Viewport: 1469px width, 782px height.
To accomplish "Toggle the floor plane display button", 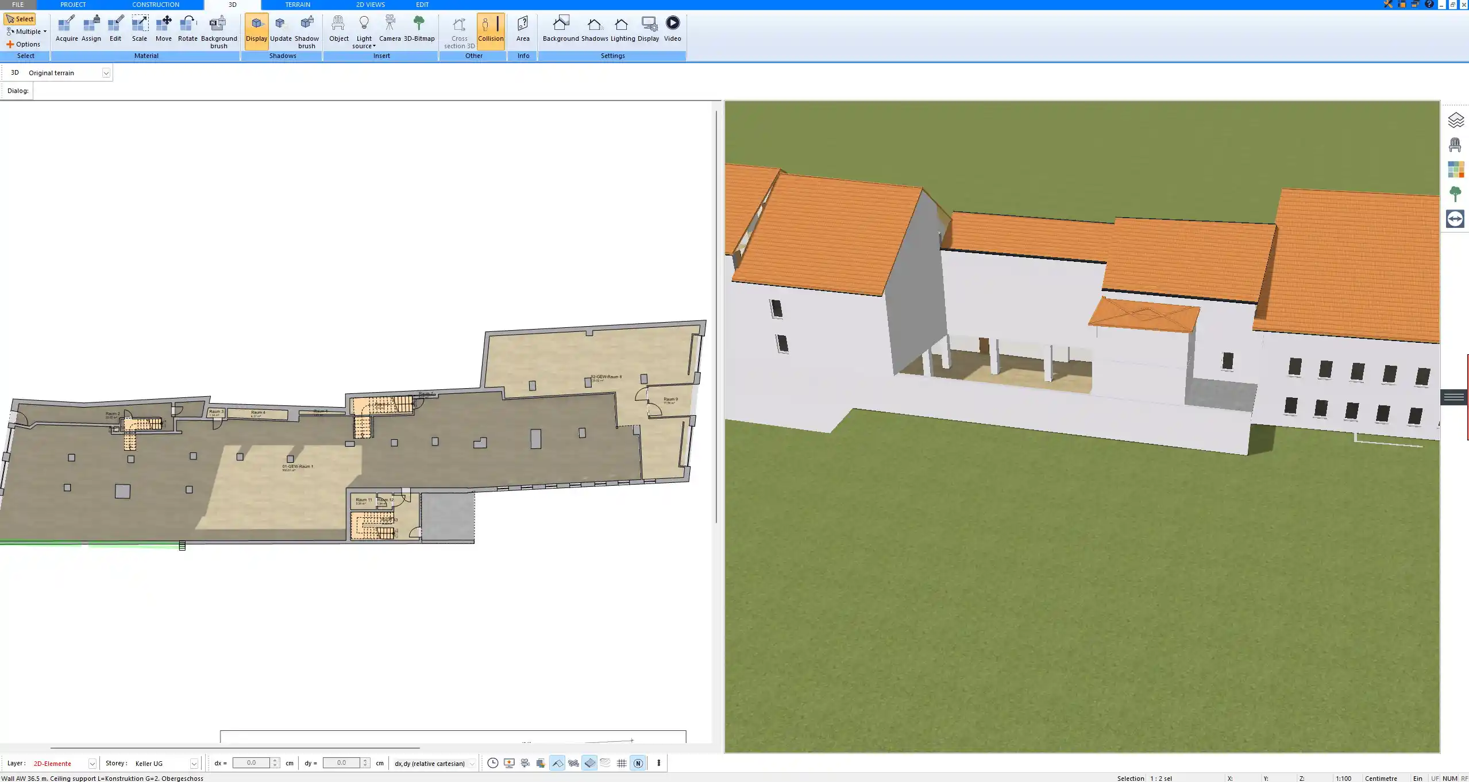I will [589, 763].
